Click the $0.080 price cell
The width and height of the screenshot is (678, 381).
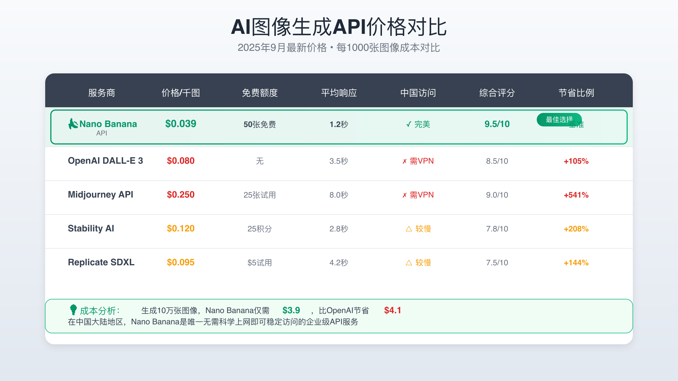point(181,161)
